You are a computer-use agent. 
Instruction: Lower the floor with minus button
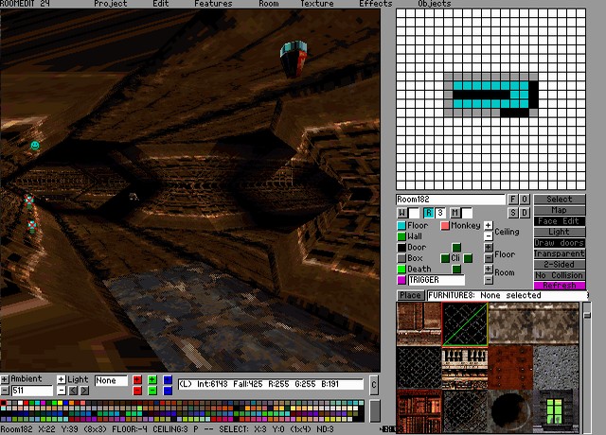tap(489, 258)
